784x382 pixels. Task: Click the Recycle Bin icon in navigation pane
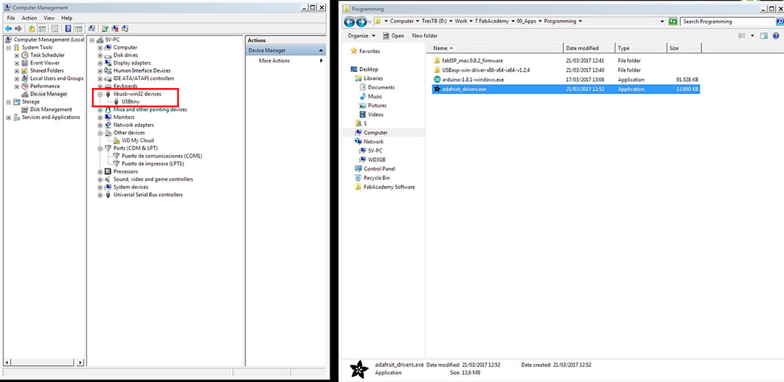pos(358,178)
